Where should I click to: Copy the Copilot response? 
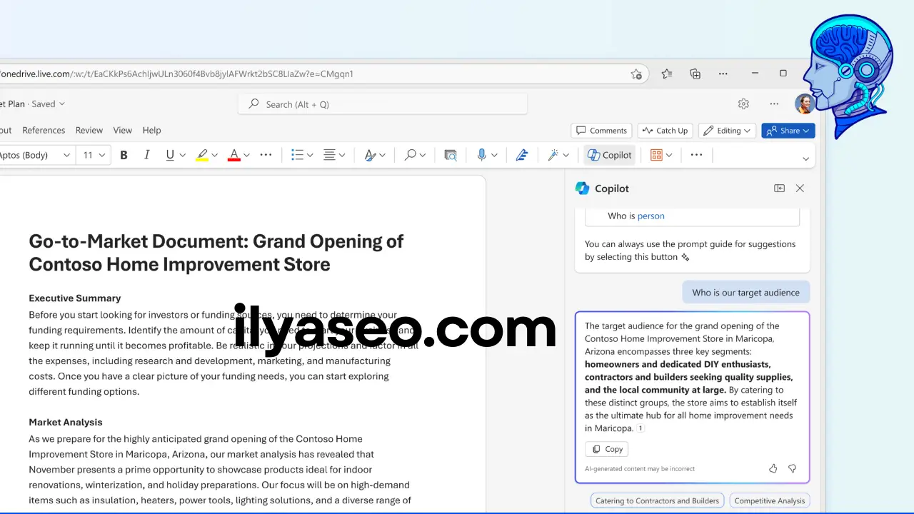point(607,449)
